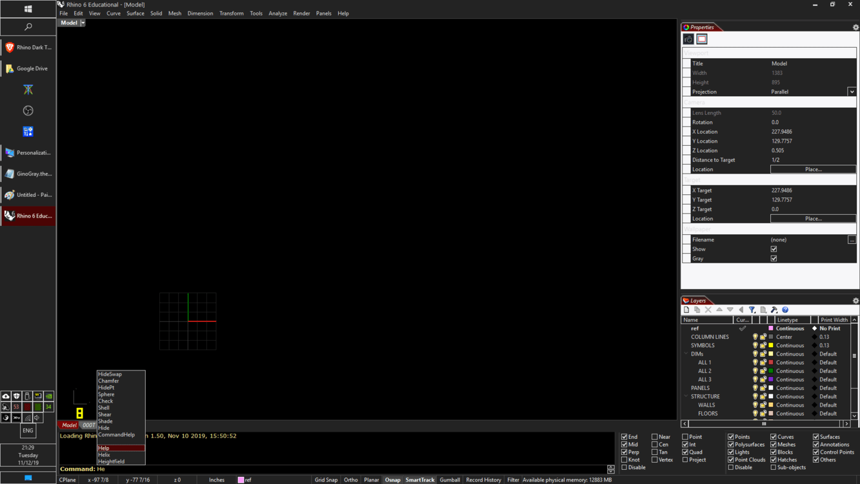The height and width of the screenshot is (484, 860).
Task: Browse wallpaper filename with ellipsis button
Action: pos(852,240)
